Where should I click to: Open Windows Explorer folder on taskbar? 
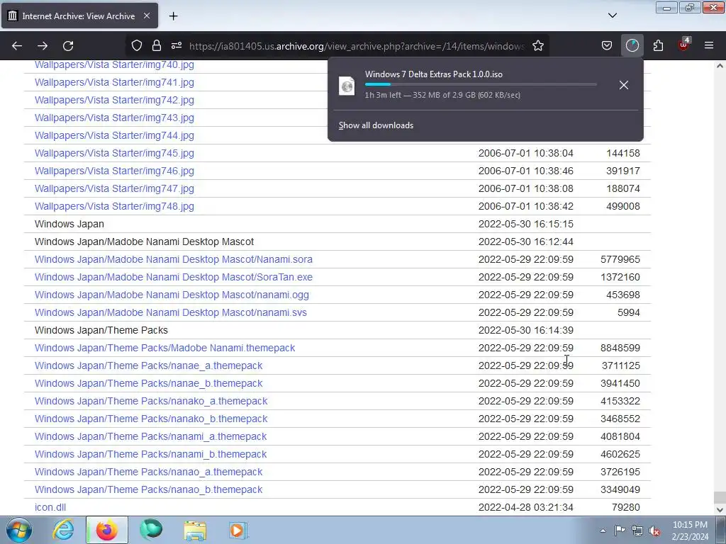click(x=195, y=530)
